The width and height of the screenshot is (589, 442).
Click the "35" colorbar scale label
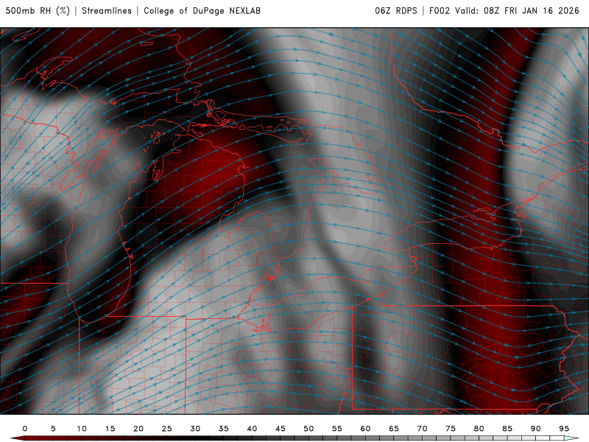coord(224,429)
